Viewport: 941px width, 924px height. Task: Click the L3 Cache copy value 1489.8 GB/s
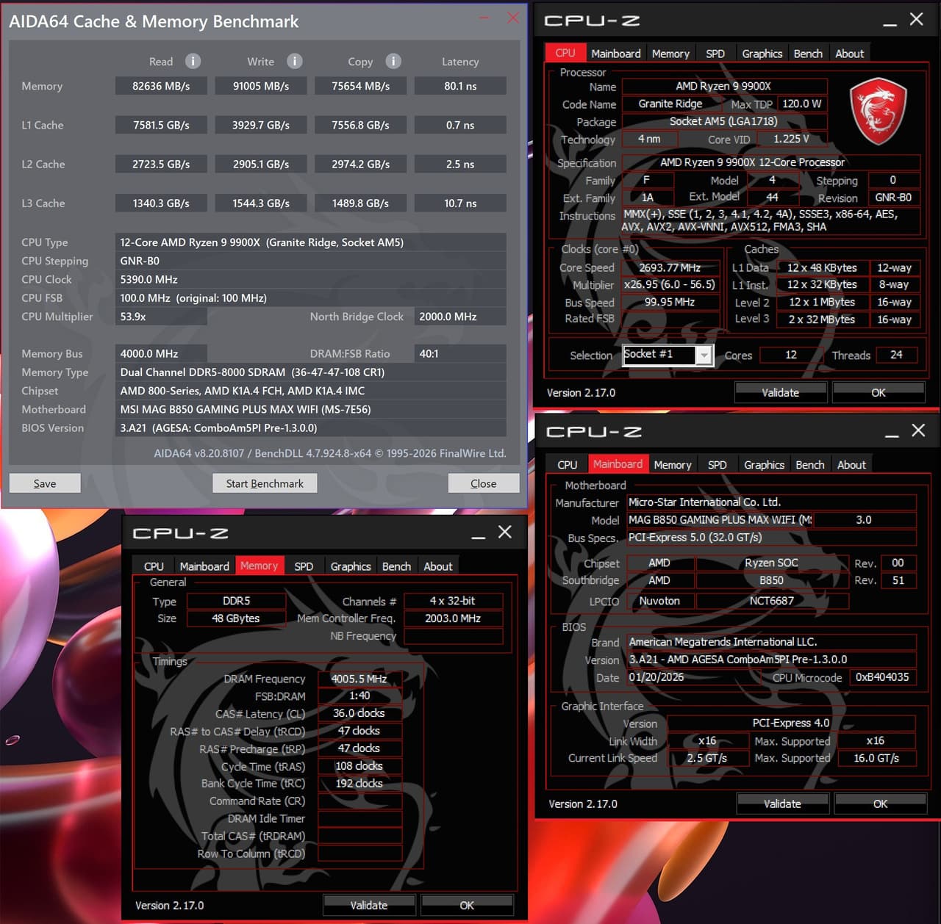tap(360, 203)
